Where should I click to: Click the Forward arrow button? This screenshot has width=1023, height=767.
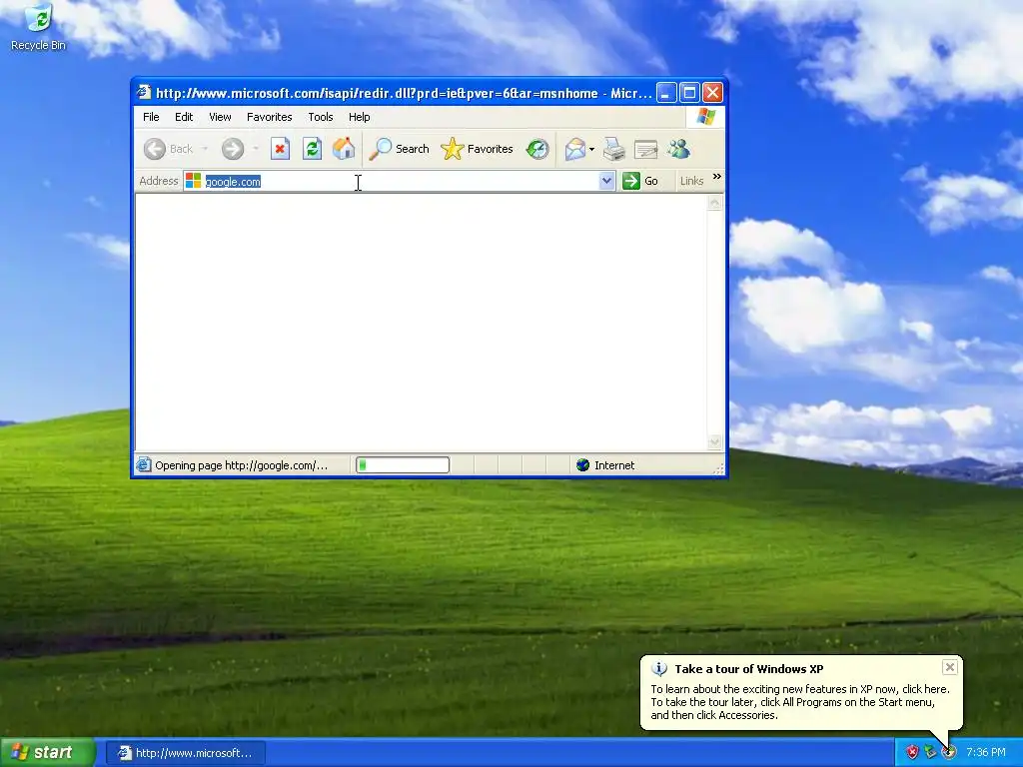click(232, 149)
